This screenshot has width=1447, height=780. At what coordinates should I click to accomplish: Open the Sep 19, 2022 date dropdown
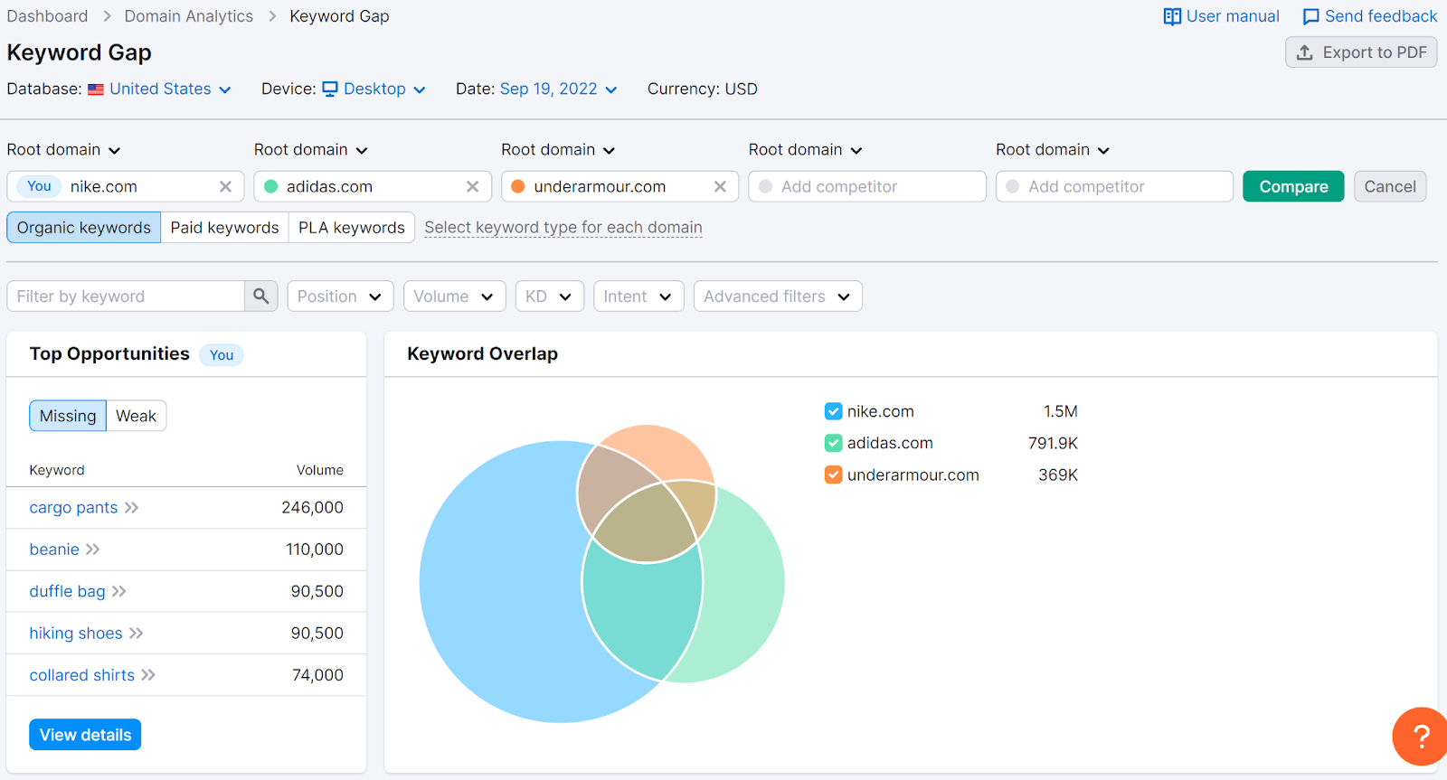558,89
